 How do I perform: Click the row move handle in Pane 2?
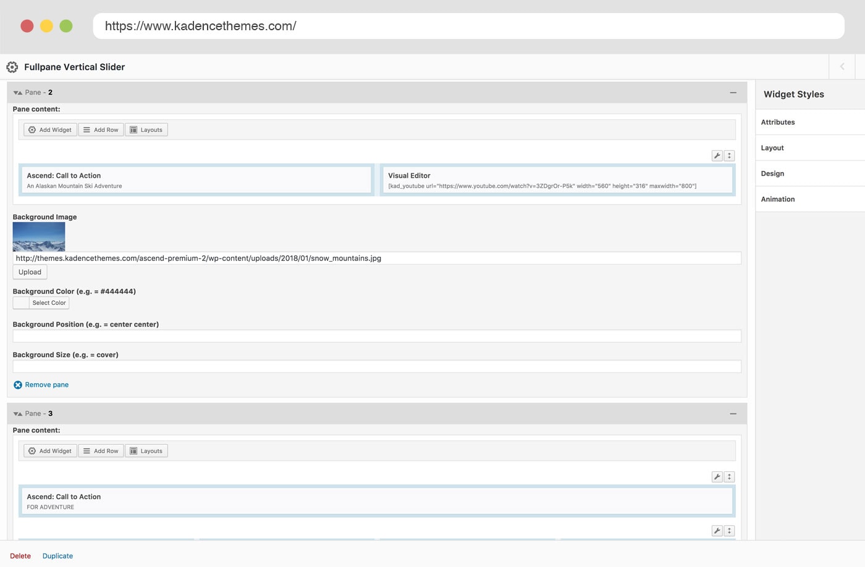729,155
